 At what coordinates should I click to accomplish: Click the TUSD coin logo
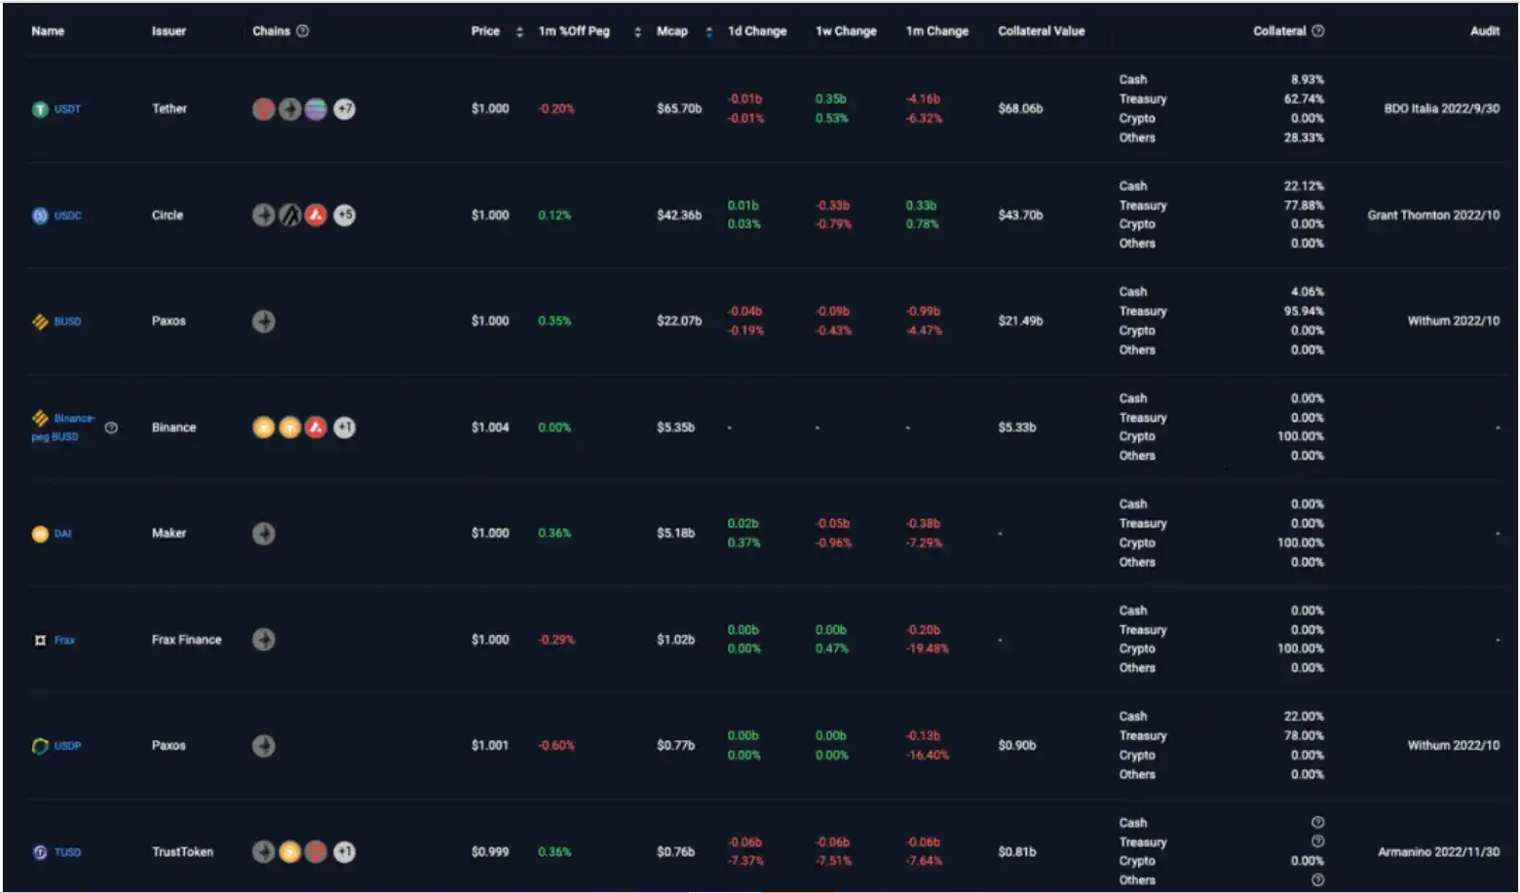(40, 852)
